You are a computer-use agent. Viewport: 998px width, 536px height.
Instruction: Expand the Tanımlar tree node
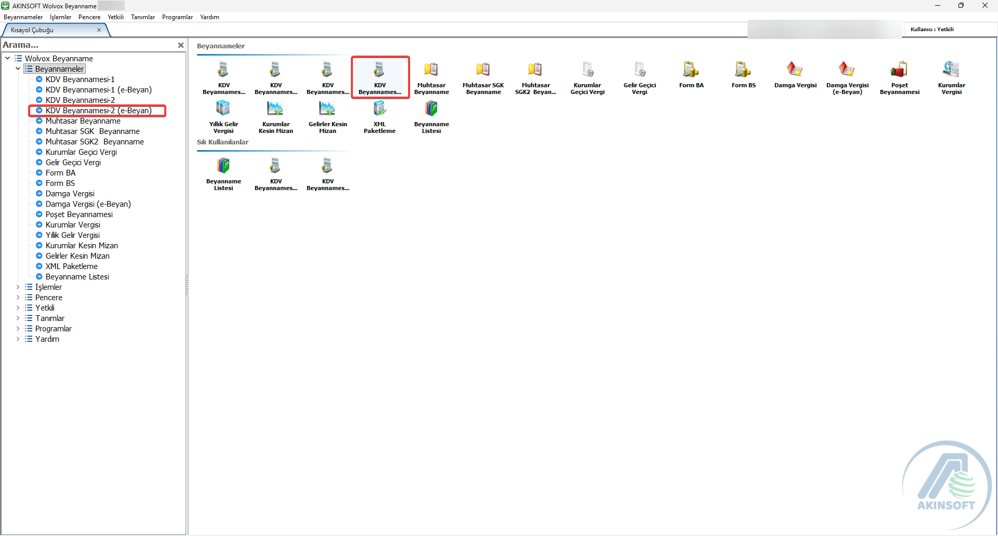18,318
